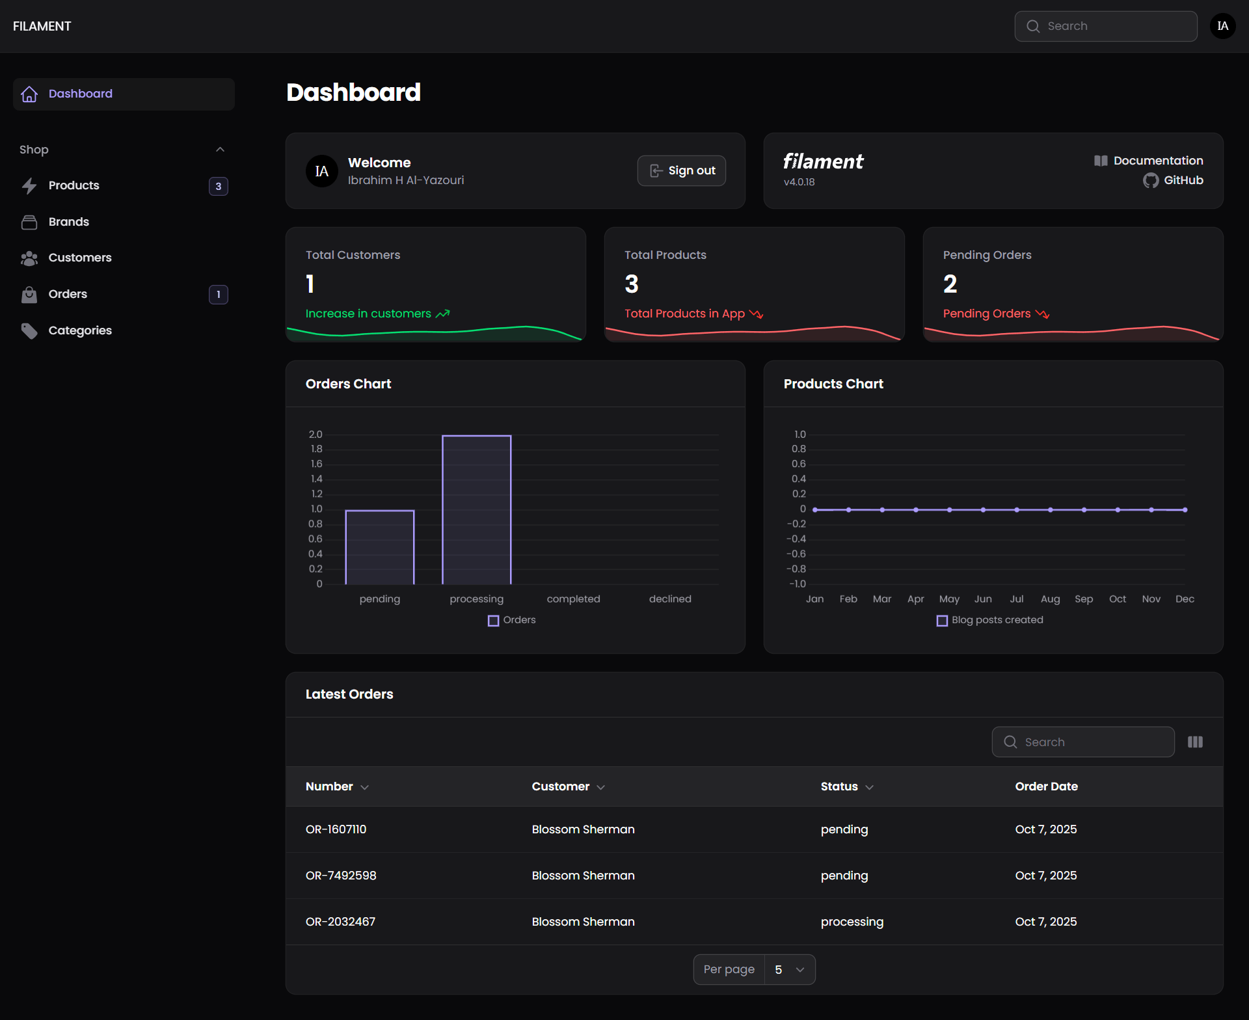This screenshot has width=1249, height=1020.
Task: Click order number OR-1607110
Action: point(336,830)
